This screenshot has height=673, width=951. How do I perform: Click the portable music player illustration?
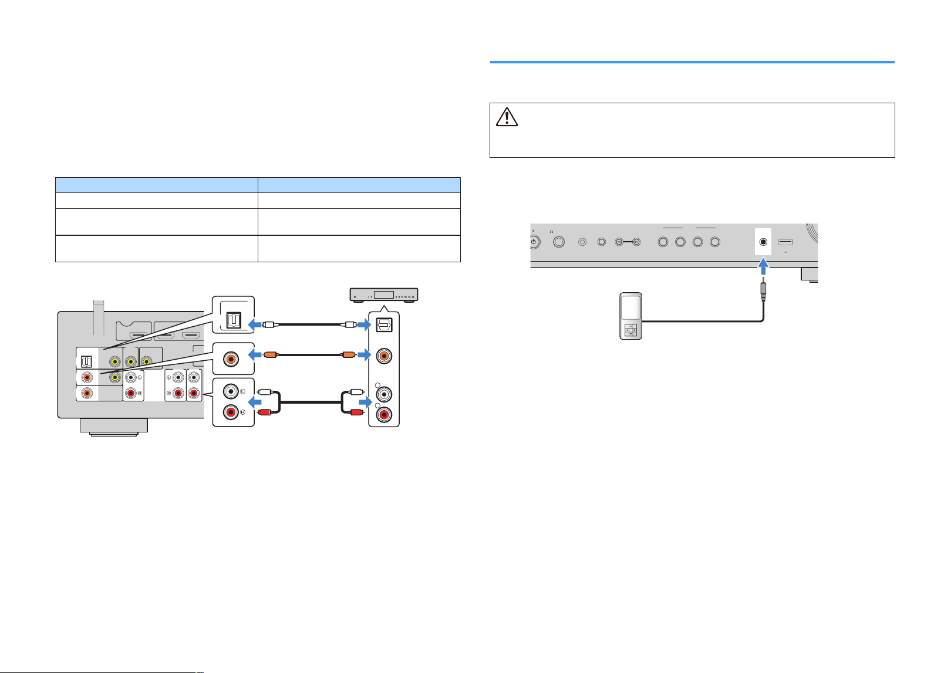point(631,316)
